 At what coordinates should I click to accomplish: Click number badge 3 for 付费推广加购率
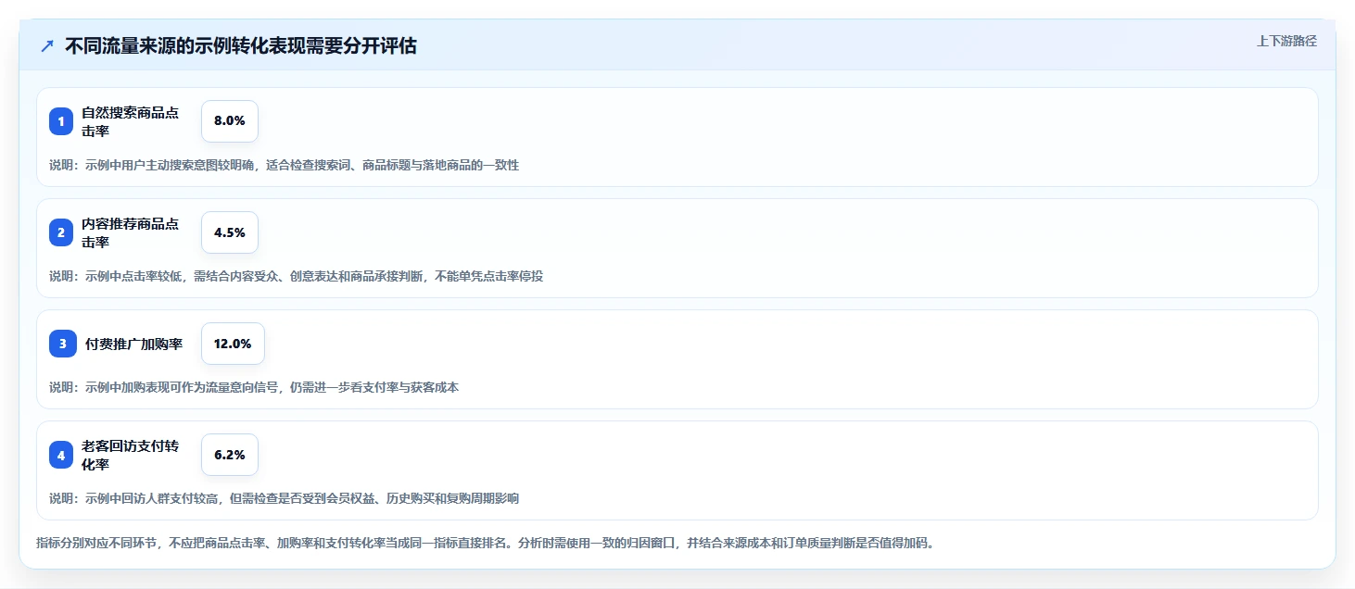(63, 344)
